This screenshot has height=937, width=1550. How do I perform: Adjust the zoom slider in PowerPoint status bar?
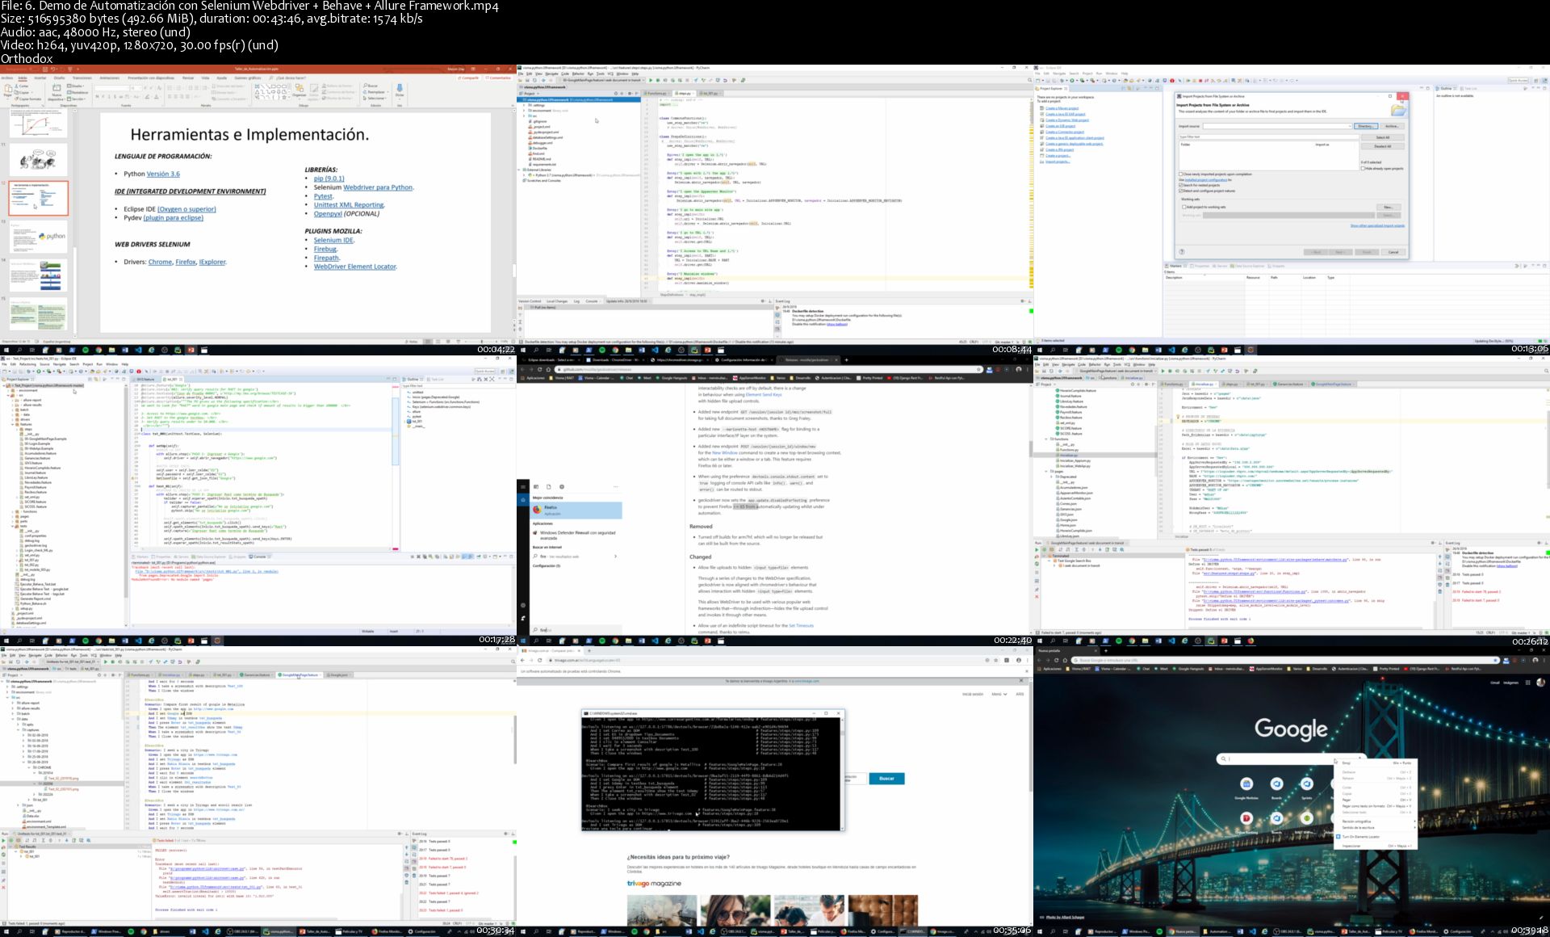click(481, 342)
